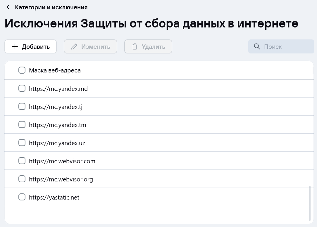Toggle the Маска веб-адреса select-all checkbox
This screenshot has height=227, width=317.
pyautogui.click(x=22, y=70)
